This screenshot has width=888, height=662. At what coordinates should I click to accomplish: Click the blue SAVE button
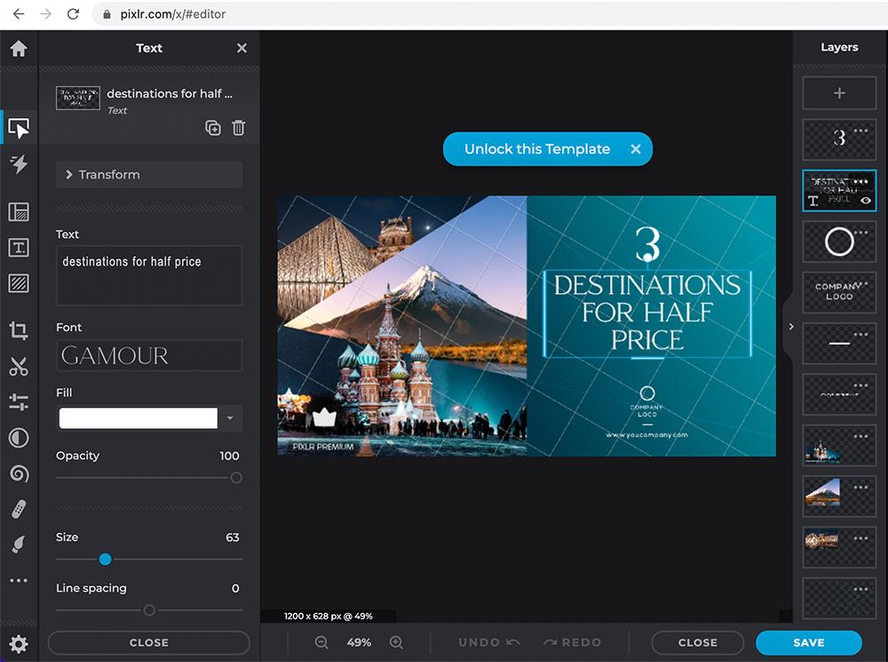tap(809, 642)
